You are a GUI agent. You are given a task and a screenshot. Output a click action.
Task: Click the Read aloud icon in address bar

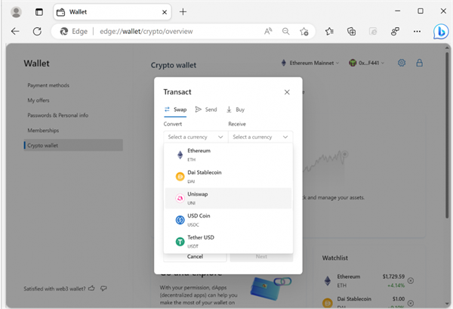coord(268,32)
